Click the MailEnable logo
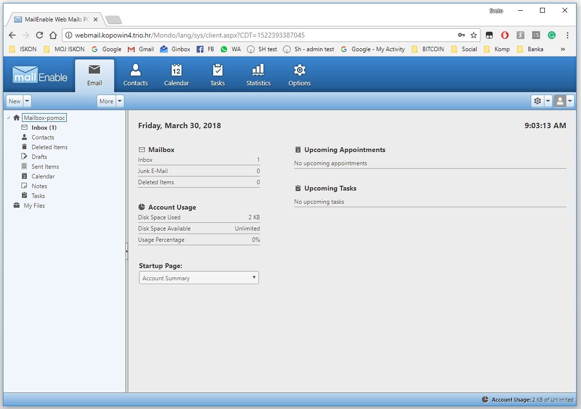 40,75
